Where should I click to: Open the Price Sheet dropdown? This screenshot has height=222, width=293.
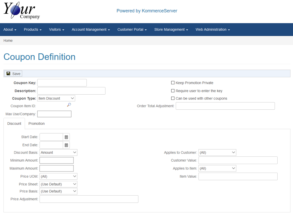(x=58, y=184)
